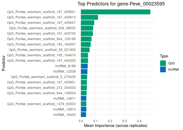This screenshot has height=130, width=183.
Task: Click the 'Type' legend heading
Action: click(x=164, y=56)
